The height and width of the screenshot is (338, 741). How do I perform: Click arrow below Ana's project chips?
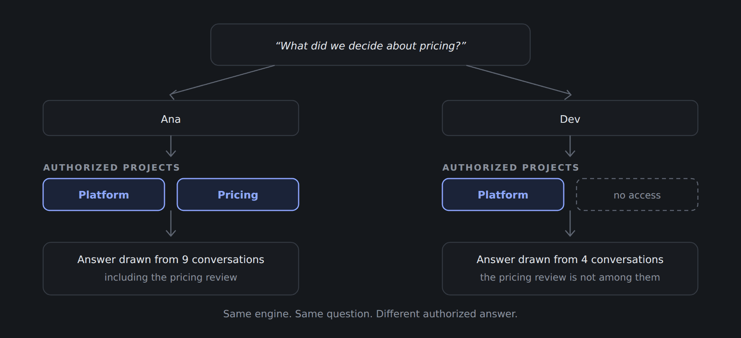pos(171,224)
